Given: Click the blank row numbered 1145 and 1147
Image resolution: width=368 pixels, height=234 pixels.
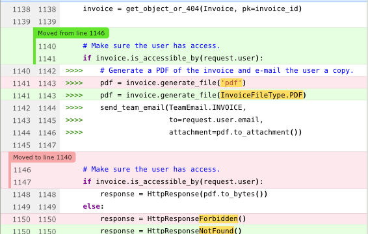Looking at the screenshot, I should (x=184, y=145).
